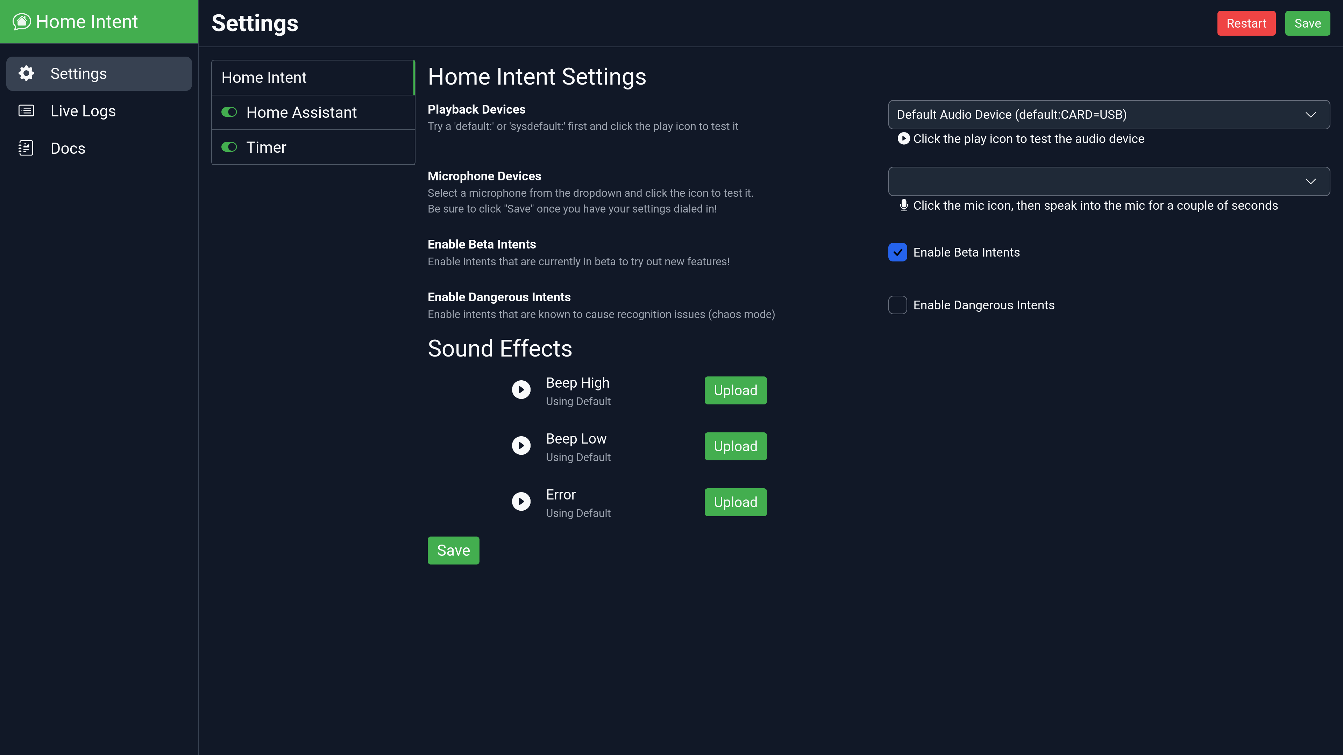Viewport: 1343px width, 755px height.
Task: Save settings using the bottom Save button
Action: pos(453,550)
